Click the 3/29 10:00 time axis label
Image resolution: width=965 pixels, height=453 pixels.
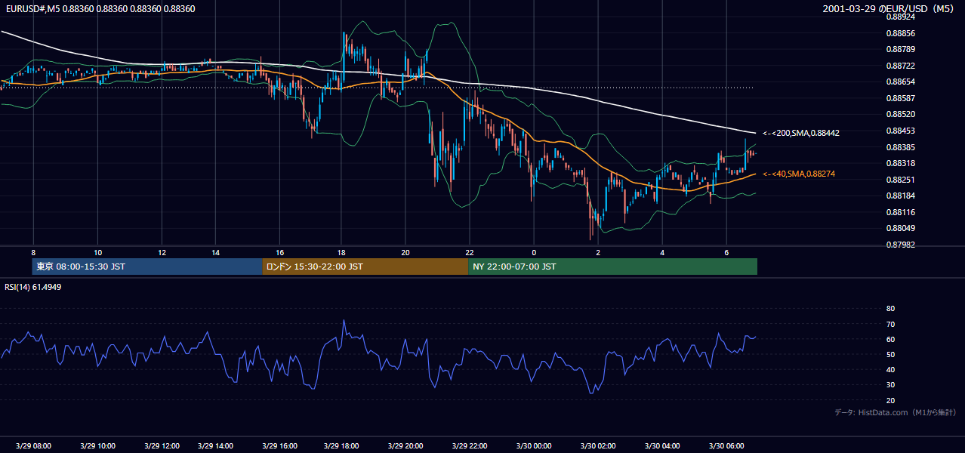point(98,446)
